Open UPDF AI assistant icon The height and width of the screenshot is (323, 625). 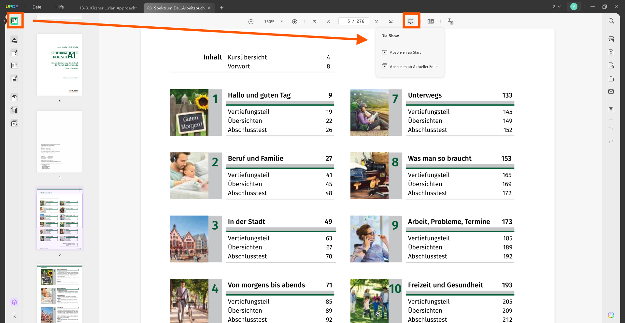[x=611, y=315]
